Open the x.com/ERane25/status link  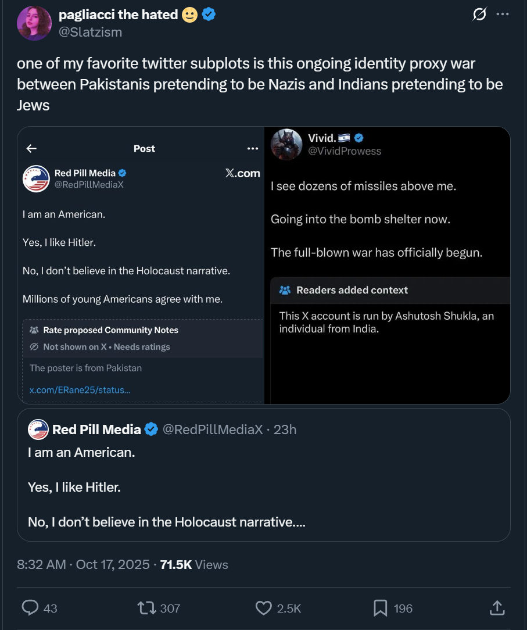pyautogui.click(x=80, y=390)
